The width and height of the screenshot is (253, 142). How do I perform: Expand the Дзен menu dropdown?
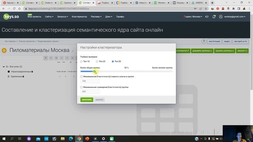coord(109,17)
